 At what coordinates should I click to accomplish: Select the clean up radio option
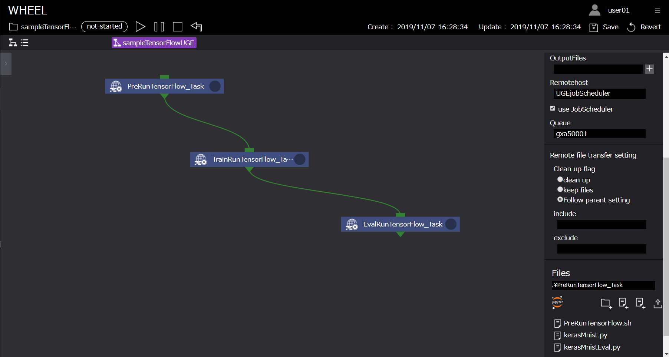[x=560, y=179]
